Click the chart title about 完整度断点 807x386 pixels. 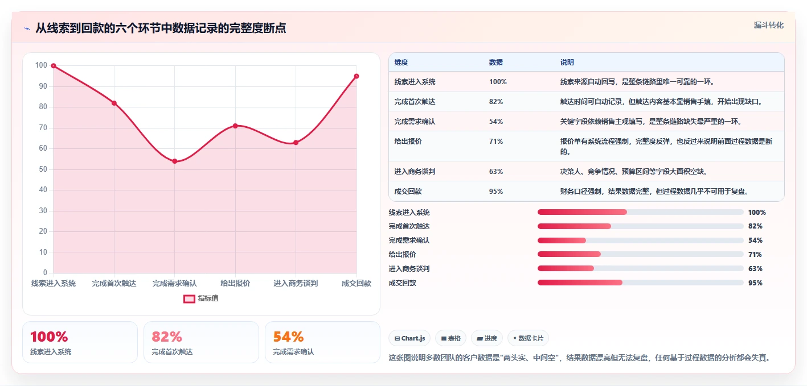click(161, 28)
